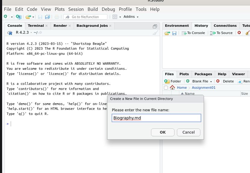Click the Save document icon
The height and width of the screenshot is (173, 250).
point(40,17)
